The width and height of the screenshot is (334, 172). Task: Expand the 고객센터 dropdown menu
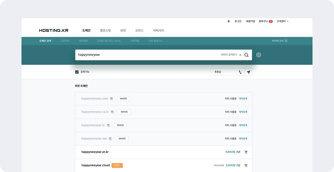tap(282, 21)
